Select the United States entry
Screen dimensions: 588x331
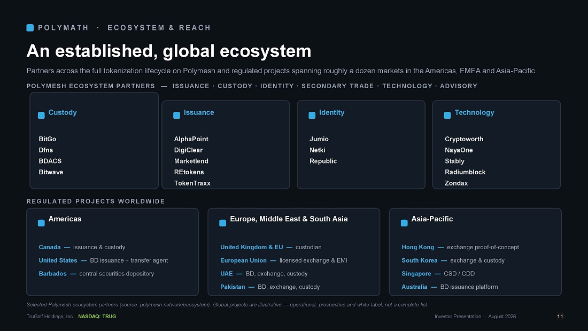point(58,260)
